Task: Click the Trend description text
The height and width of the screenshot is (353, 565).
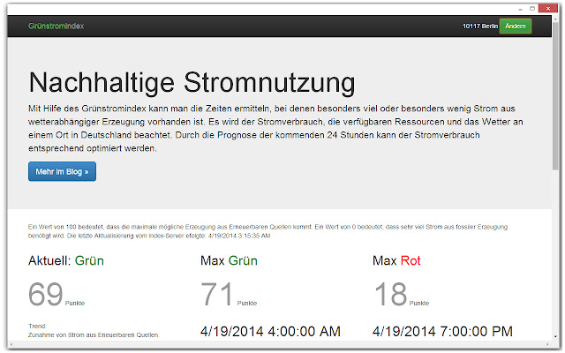Action: click(94, 331)
